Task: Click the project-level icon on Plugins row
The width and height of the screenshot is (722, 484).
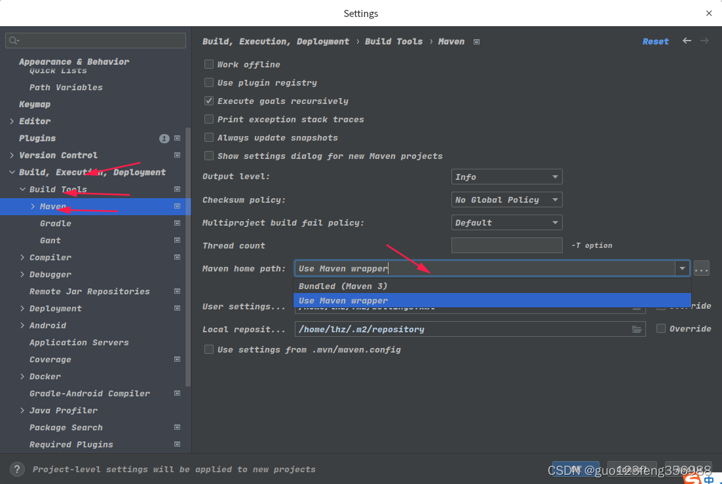Action: (177, 138)
